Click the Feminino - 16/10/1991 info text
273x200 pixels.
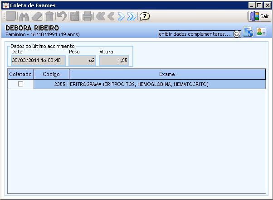pyautogui.click(x=43, y=34)
